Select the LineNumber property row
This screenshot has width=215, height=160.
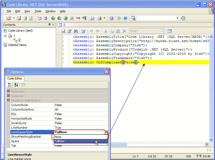click(x=59, y=128)
